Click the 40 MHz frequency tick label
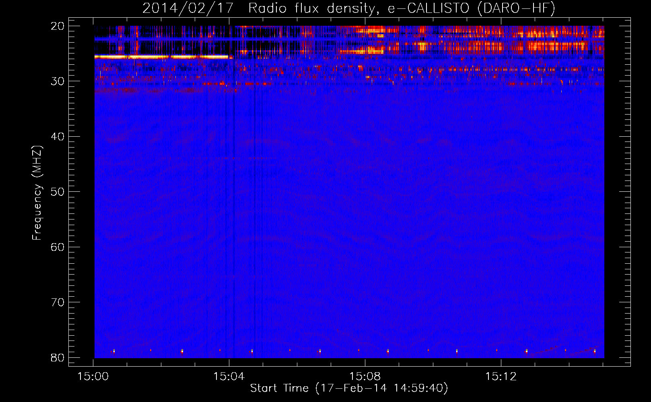 [x=58, y=137]
